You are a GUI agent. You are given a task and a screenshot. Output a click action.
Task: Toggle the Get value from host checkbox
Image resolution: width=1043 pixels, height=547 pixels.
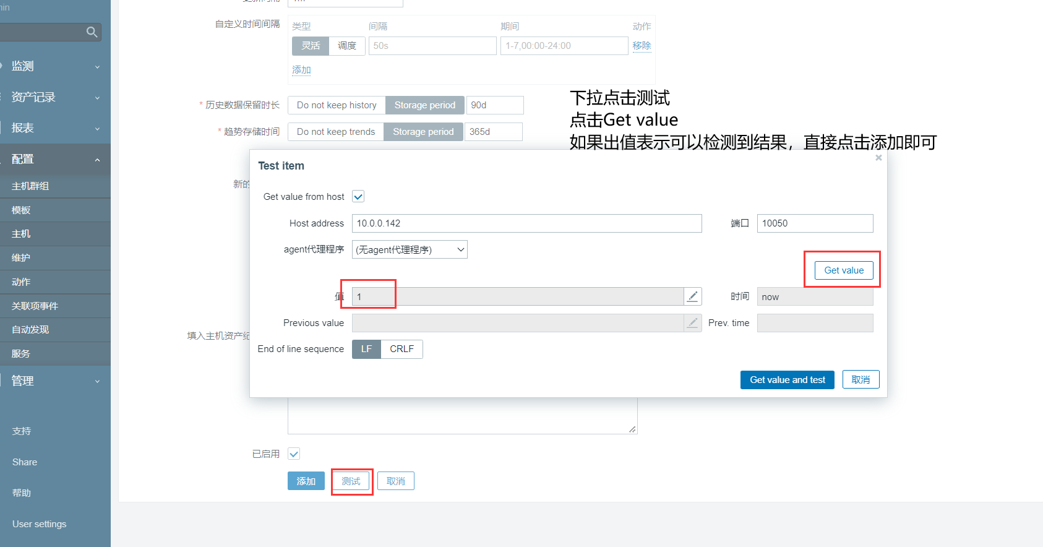358,197
